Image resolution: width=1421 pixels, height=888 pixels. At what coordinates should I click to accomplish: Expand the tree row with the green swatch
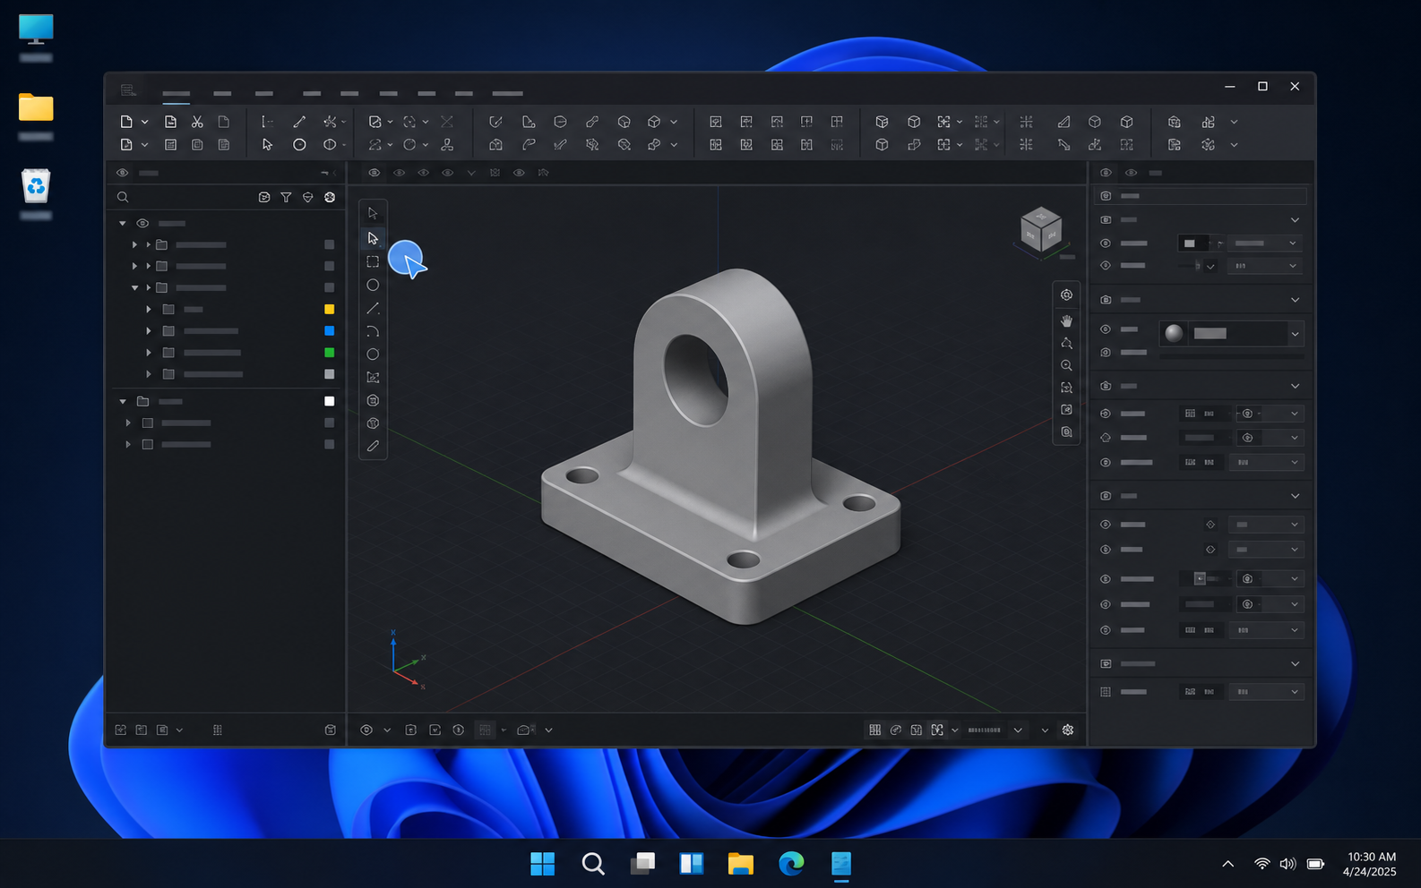149,353
